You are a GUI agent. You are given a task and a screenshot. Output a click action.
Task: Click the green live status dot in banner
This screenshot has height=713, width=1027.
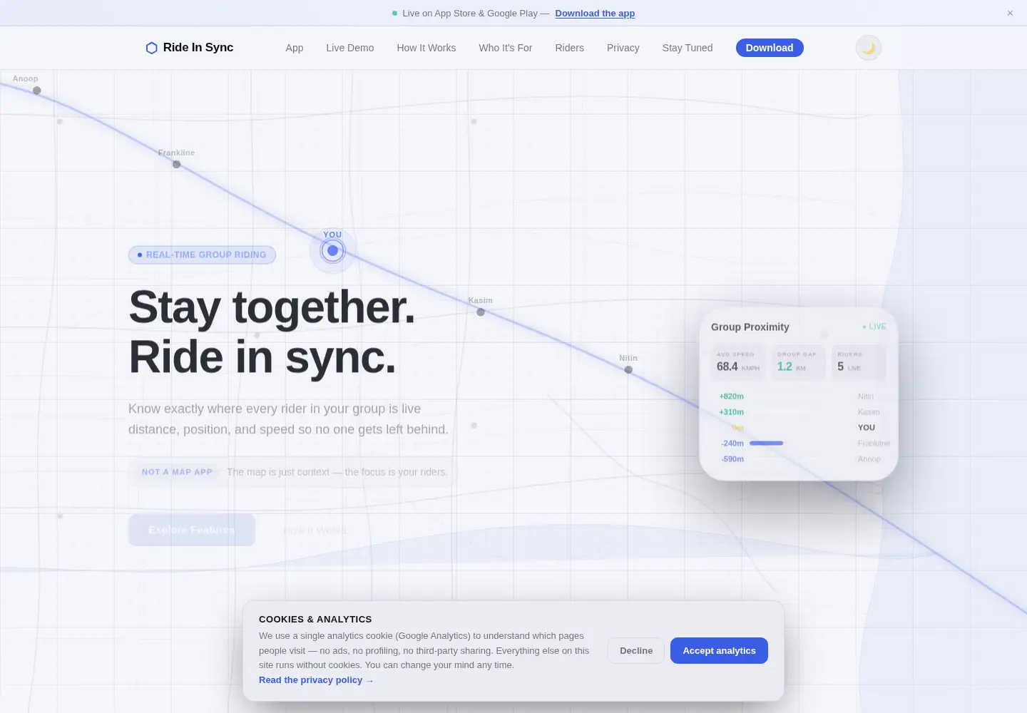click(394, 13)
